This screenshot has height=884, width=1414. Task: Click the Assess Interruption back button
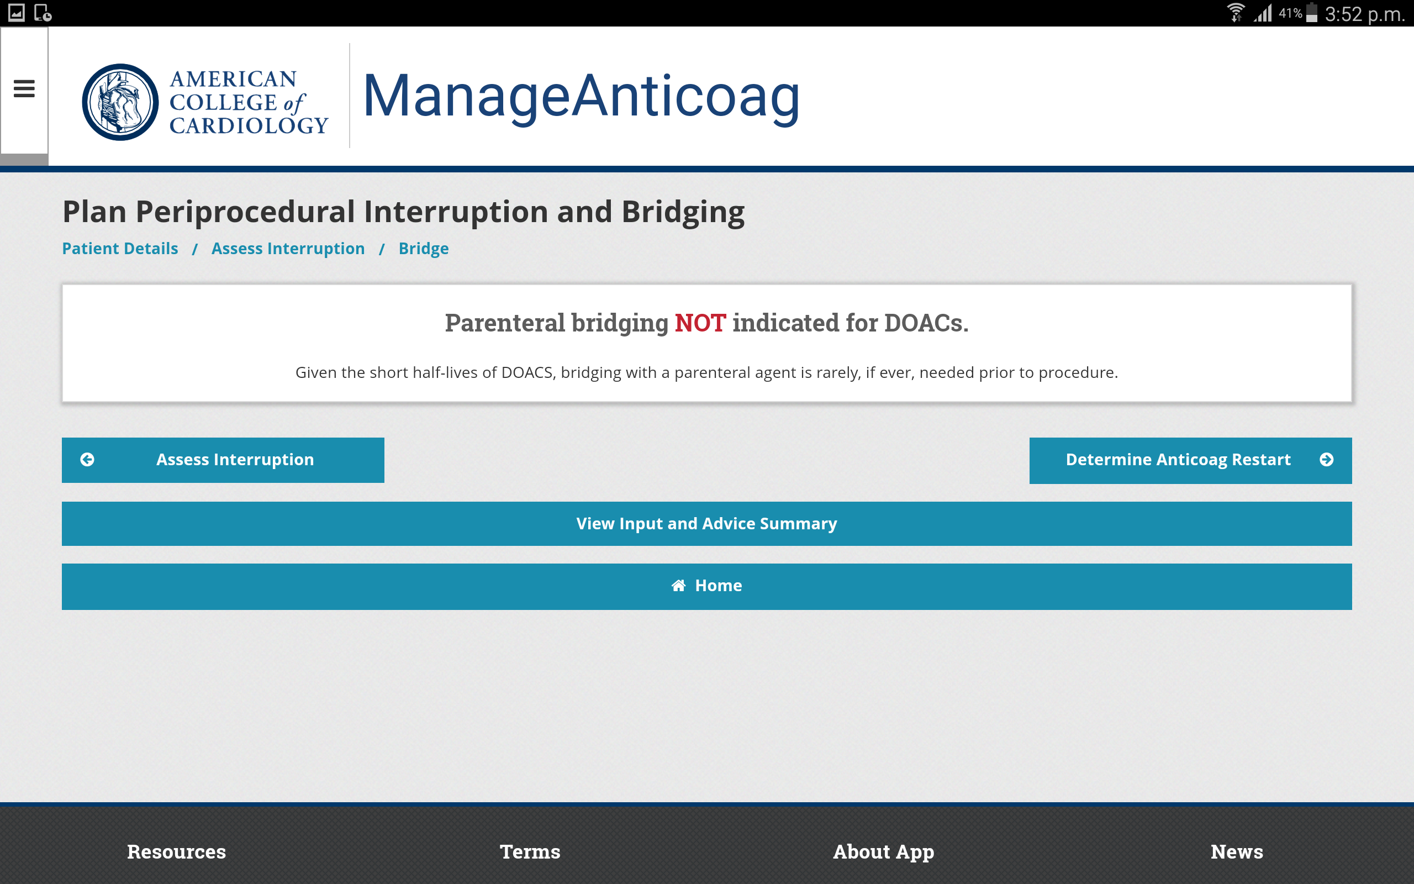(223, 460)
